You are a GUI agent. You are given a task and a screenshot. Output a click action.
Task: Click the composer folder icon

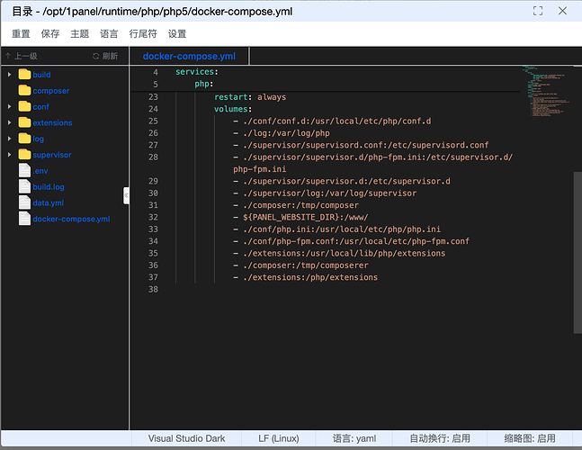point(24,90)
